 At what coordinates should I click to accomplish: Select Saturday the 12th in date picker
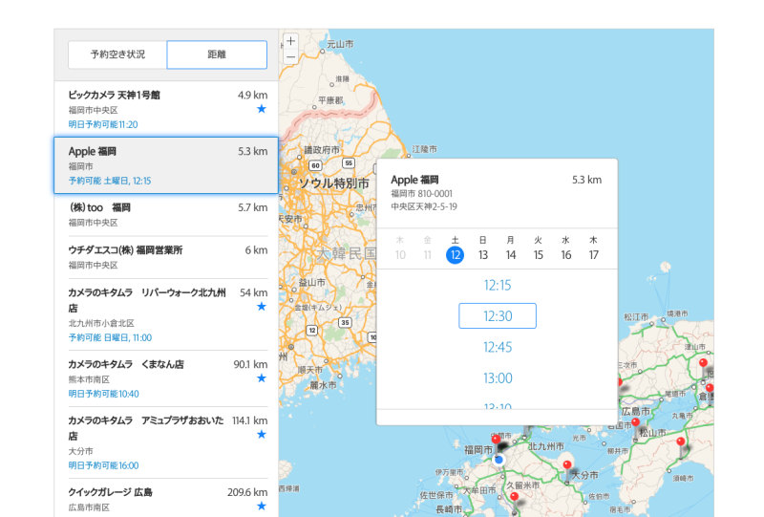tap(456, 254)
